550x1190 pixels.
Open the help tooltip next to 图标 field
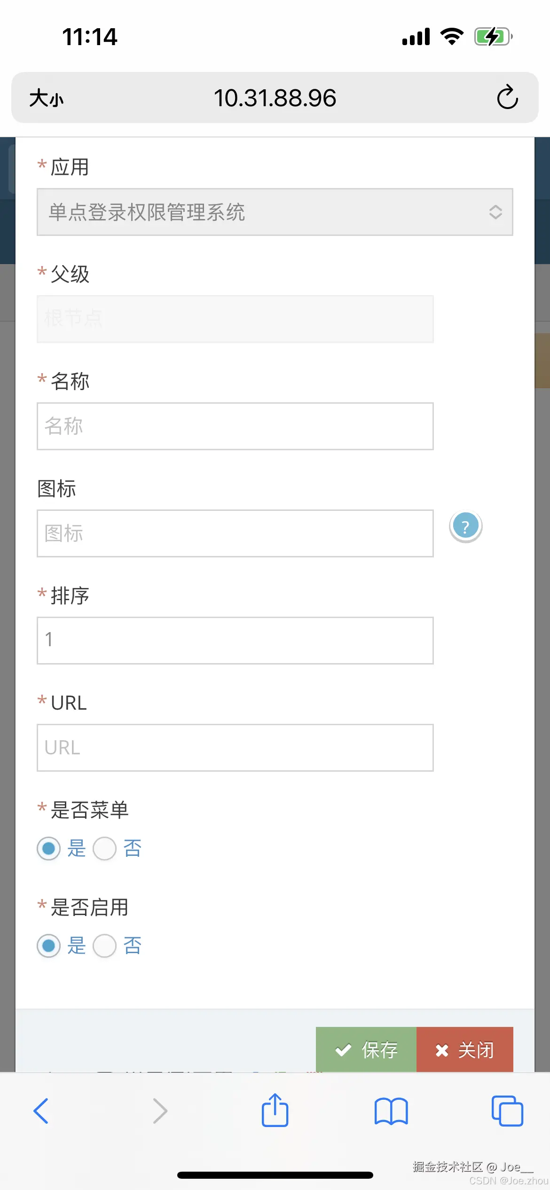(464, 526)
